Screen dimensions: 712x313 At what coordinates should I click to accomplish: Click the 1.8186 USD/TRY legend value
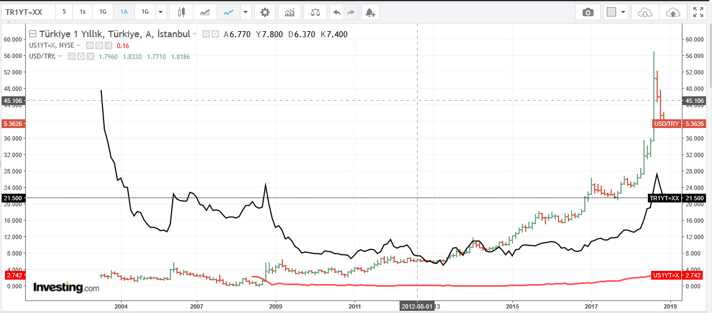(179, 56)
